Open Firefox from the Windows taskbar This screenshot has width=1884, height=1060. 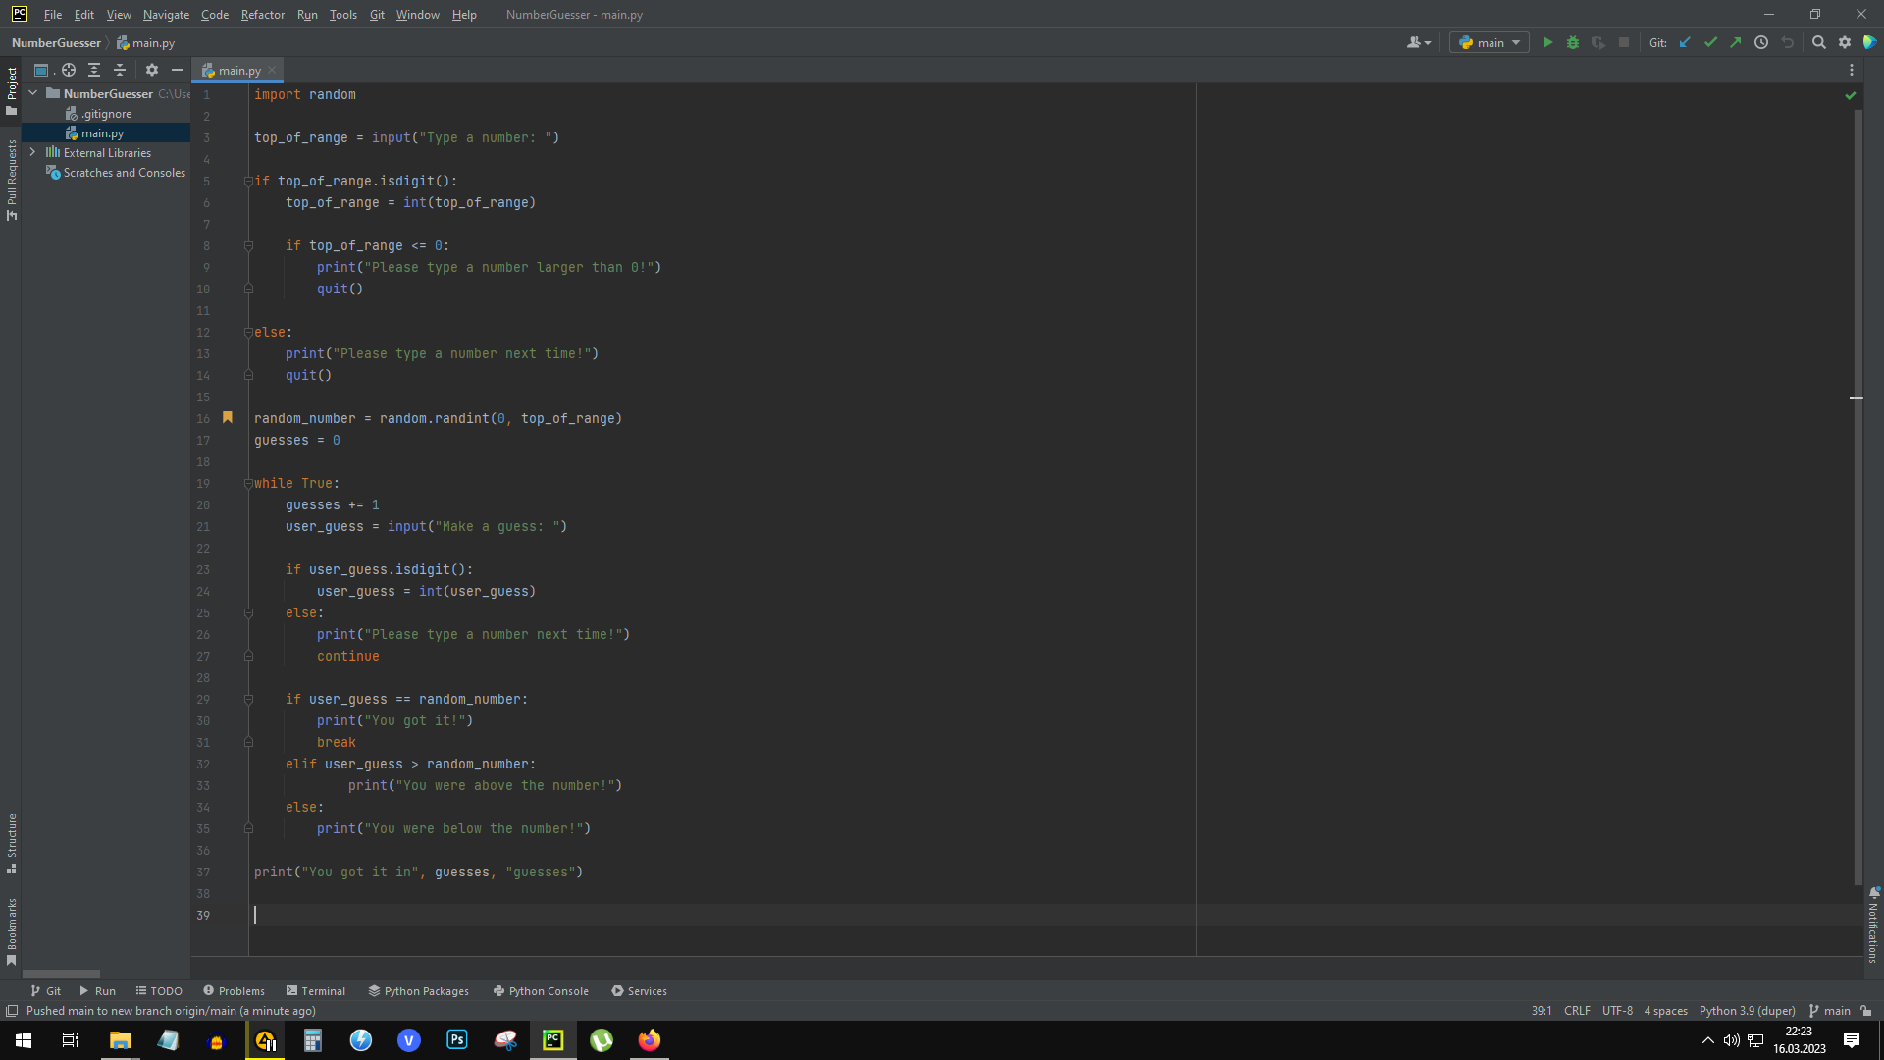[650, 1040]
